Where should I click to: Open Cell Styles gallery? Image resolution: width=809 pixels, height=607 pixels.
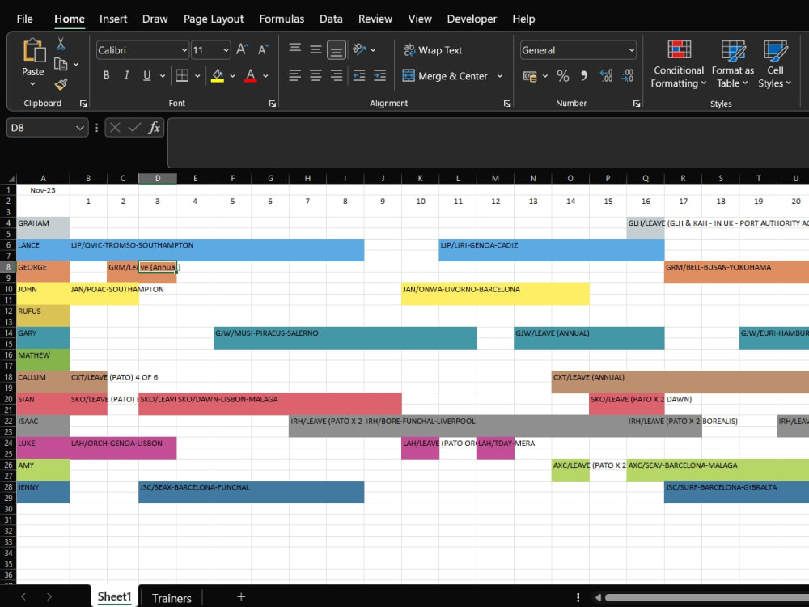pyautogui.click(x=774, y=64)
